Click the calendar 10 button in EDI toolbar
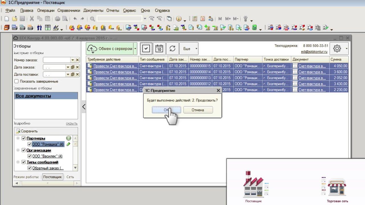 [159, 49]
